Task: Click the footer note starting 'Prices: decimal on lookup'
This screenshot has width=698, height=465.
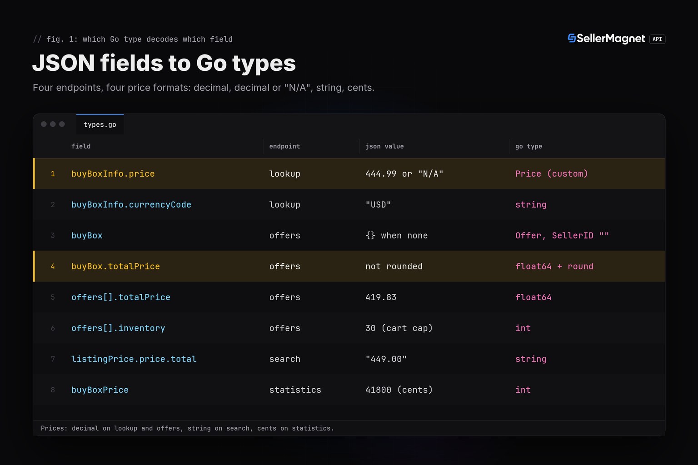Action: pyautogui.click(x=187, y=428)
